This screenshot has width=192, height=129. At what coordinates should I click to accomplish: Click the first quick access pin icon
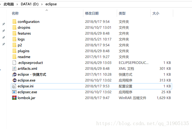coord(4,24)
